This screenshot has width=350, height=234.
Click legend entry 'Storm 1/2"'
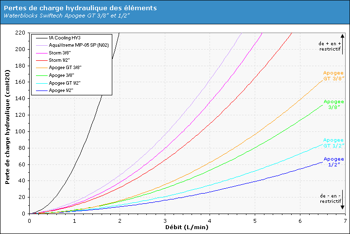click(x=59, y=60)
